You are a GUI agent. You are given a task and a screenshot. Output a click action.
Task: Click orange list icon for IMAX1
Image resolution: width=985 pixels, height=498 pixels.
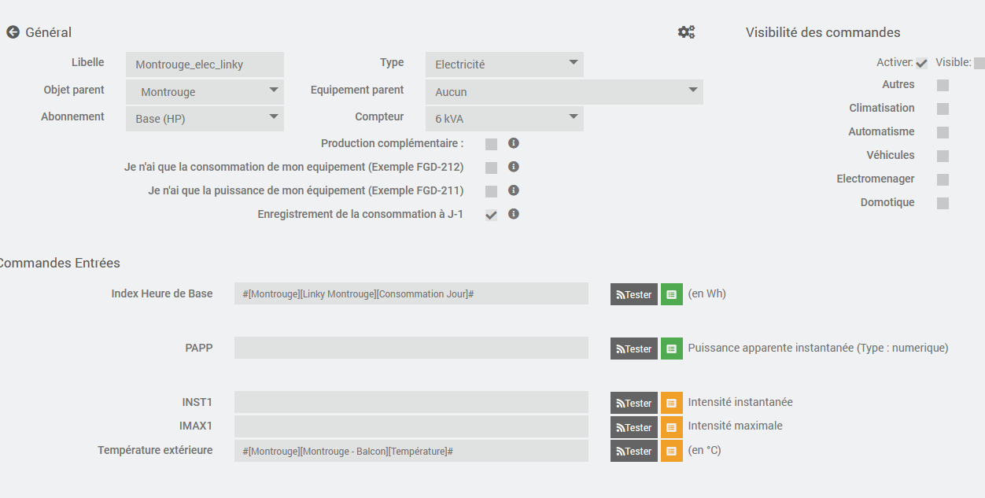pos(671,427)
